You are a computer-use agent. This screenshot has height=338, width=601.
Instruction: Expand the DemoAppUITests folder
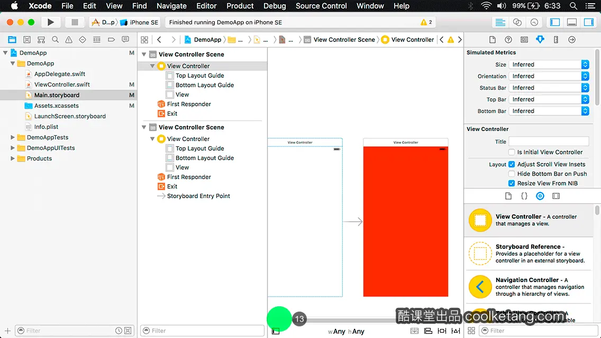point(13,148)
